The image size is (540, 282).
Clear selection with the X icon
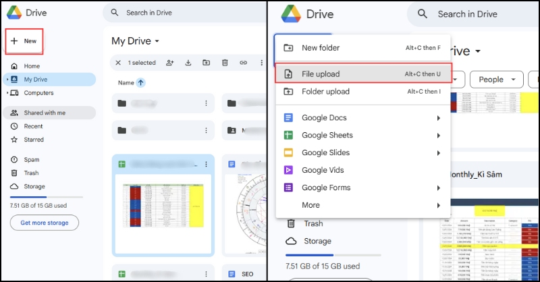(118, 63)
